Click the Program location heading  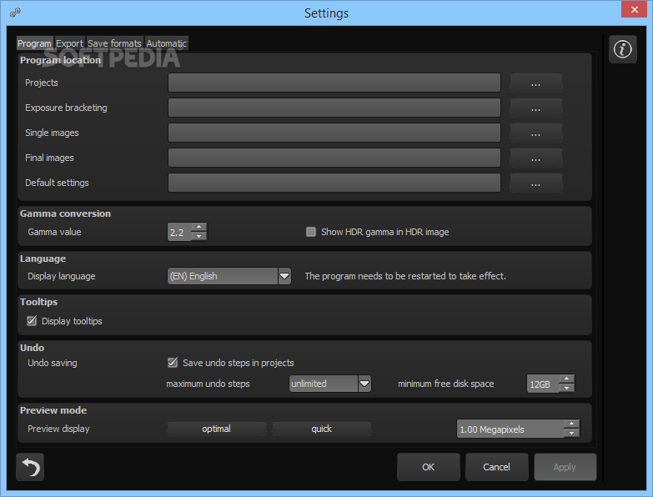tap(60, 60)
